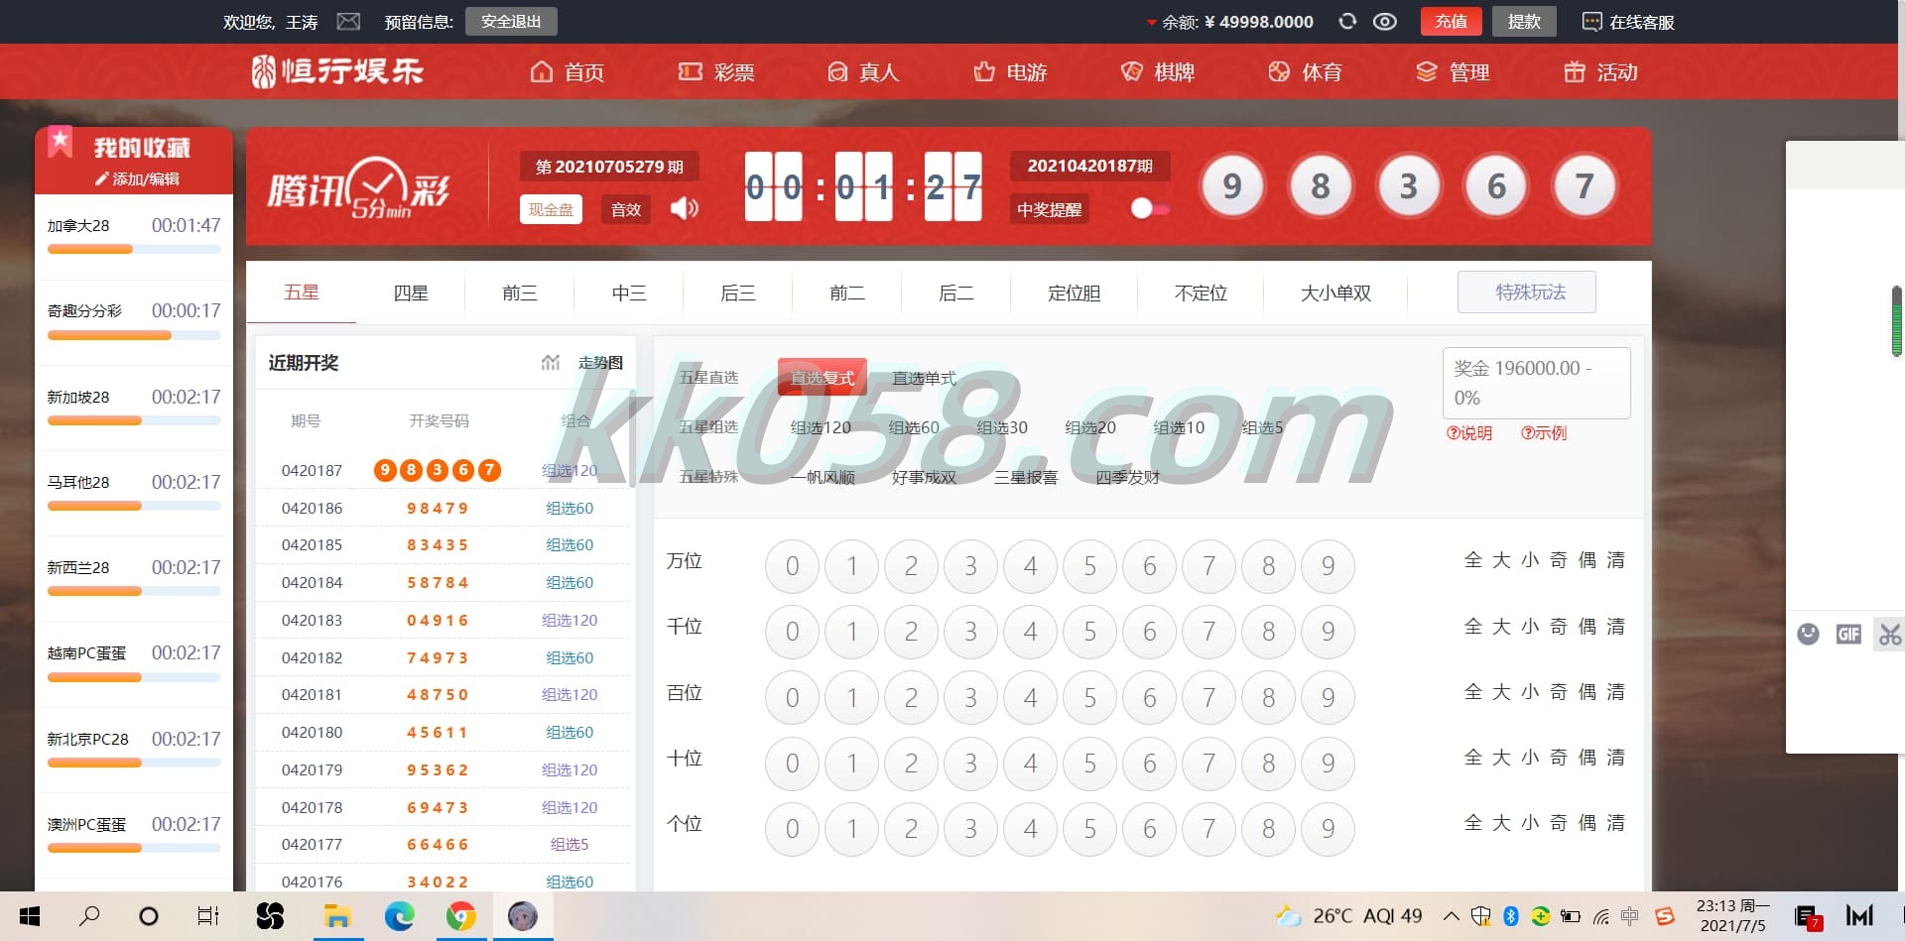Select 组选120 play type
This screenshot has height=941, width=1905.
point(821,427)
